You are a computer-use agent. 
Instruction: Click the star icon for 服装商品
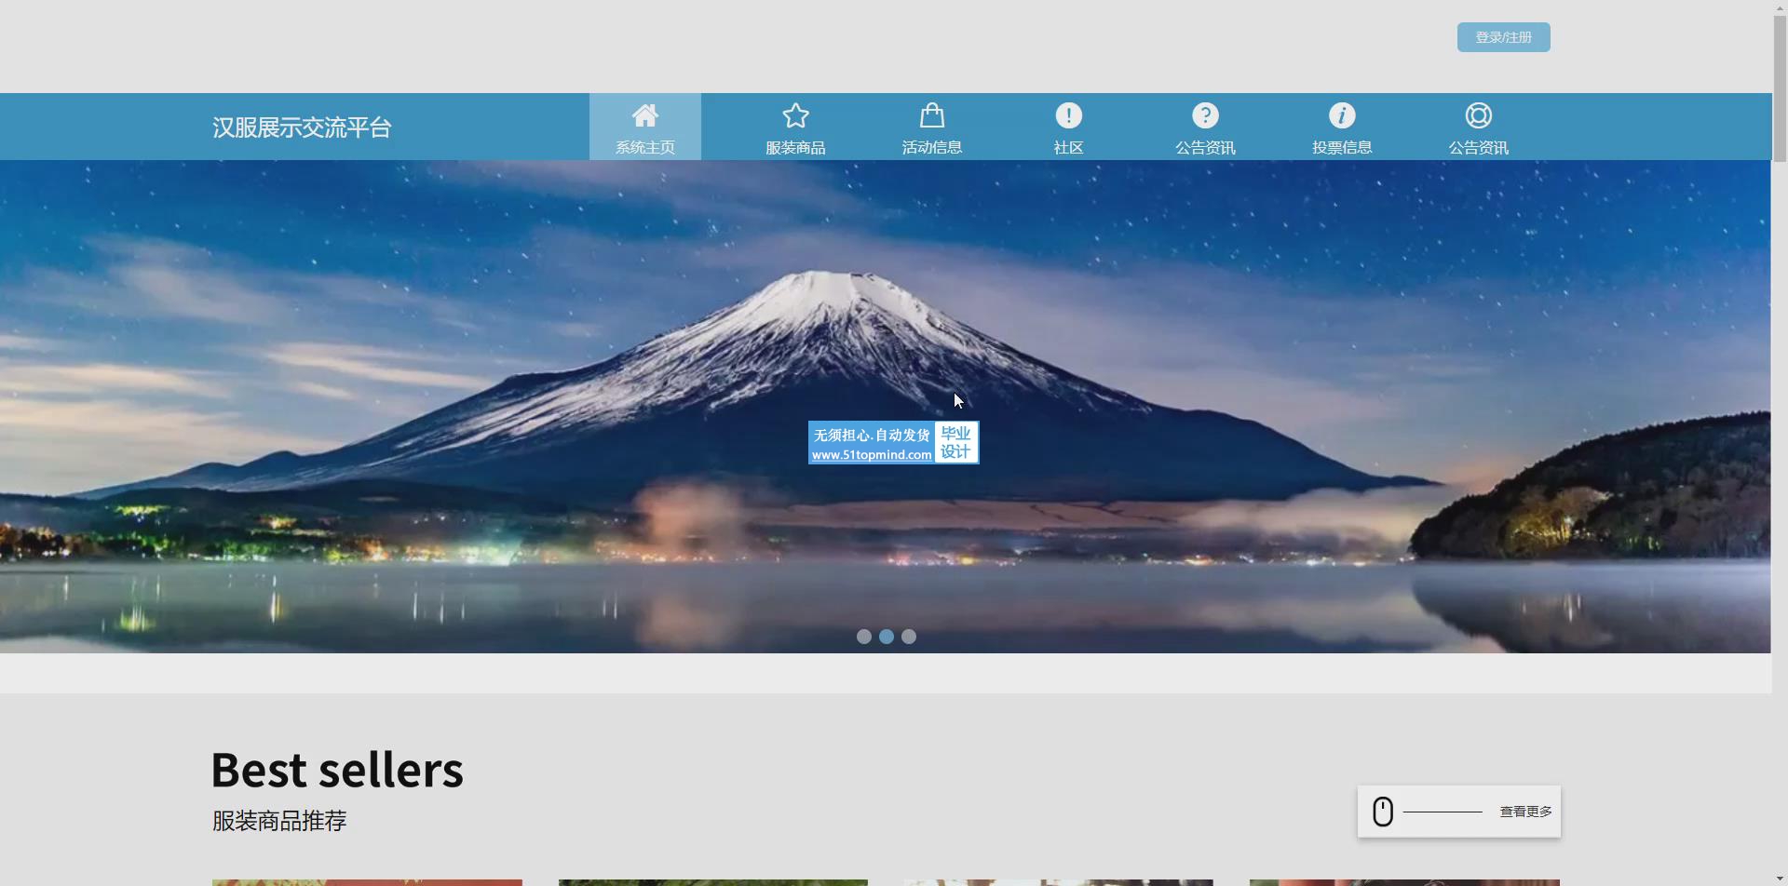pos(795,115)
